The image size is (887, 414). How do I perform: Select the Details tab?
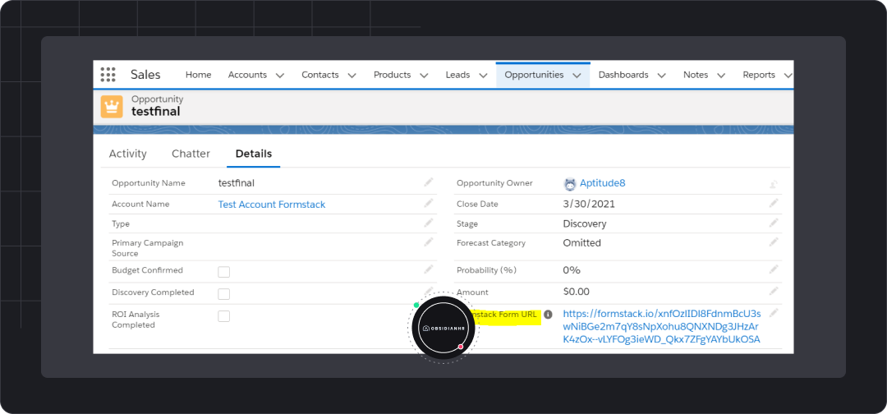point(254,154)
